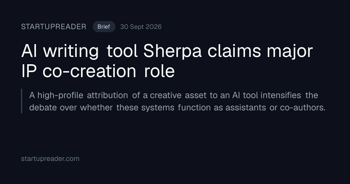Click the word "Sept" in the date
350x184 pixels.
tap(137, 27)
